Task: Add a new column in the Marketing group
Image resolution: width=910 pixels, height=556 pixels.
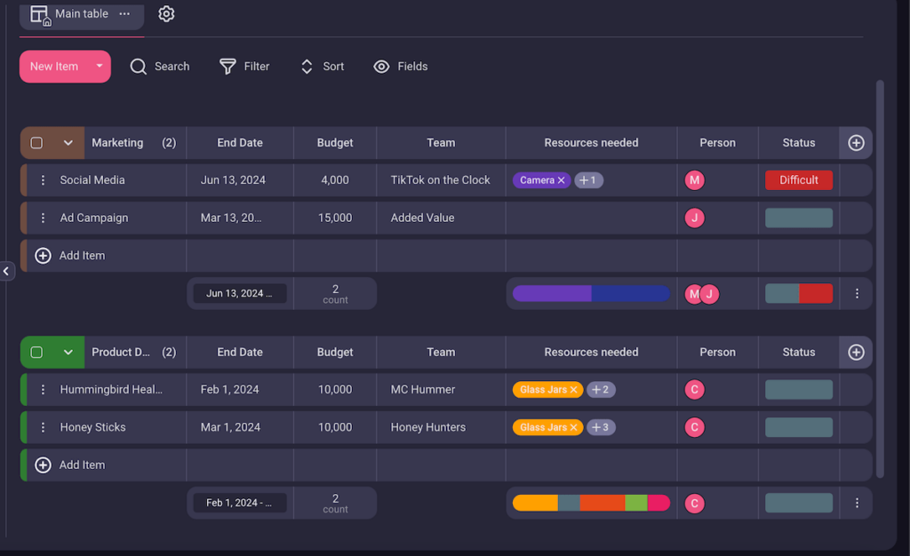Action: pyautogui.click(x=855, y=142)
